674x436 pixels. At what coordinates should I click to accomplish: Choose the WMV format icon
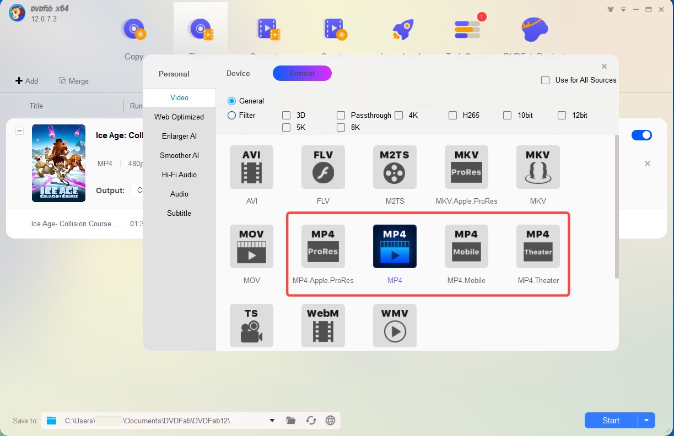395,325
